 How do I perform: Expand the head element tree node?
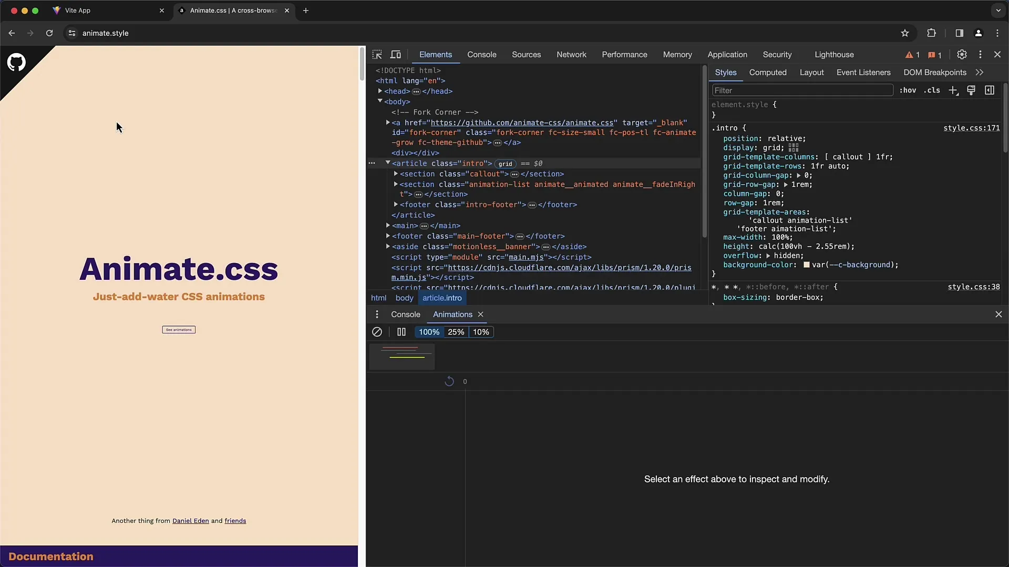click(380, 91)
